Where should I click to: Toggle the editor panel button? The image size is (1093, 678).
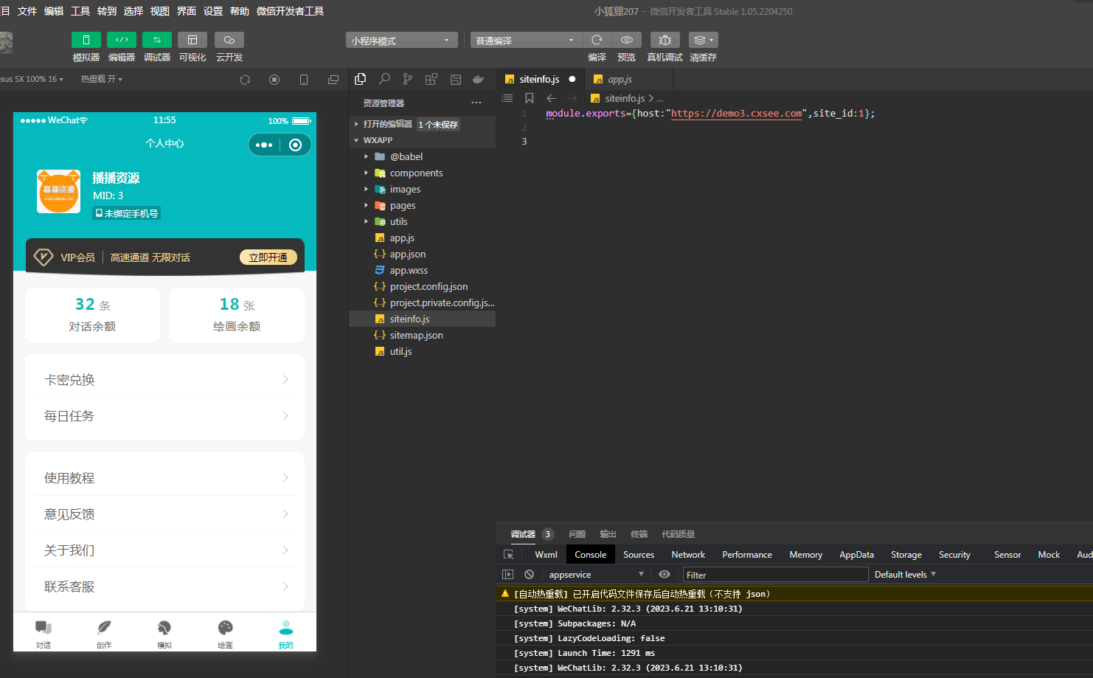122,40
